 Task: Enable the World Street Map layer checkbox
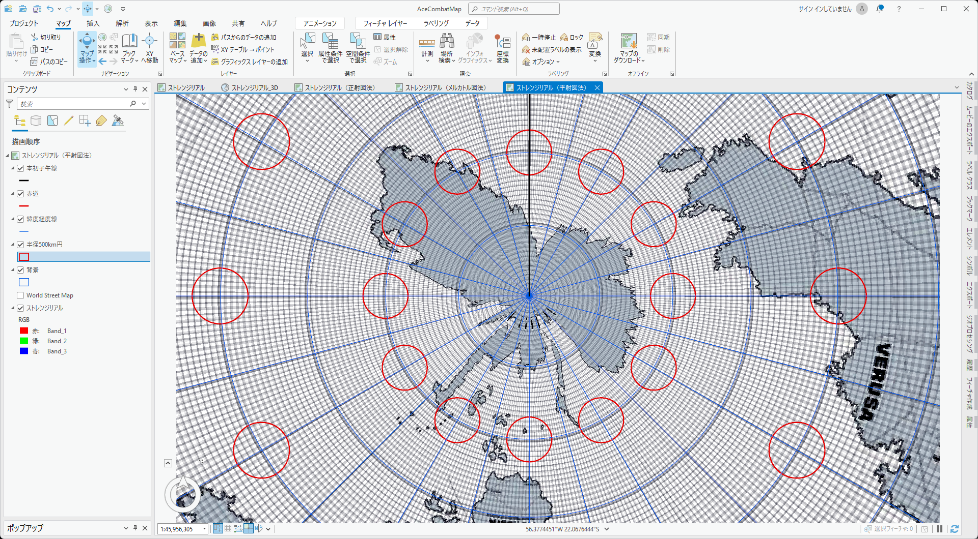tap(20, 295)
